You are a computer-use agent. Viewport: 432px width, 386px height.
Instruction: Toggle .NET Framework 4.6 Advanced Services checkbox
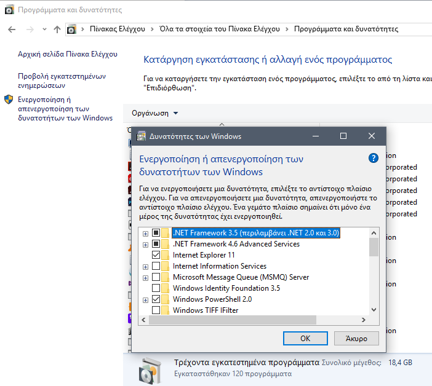pos(156,244)
